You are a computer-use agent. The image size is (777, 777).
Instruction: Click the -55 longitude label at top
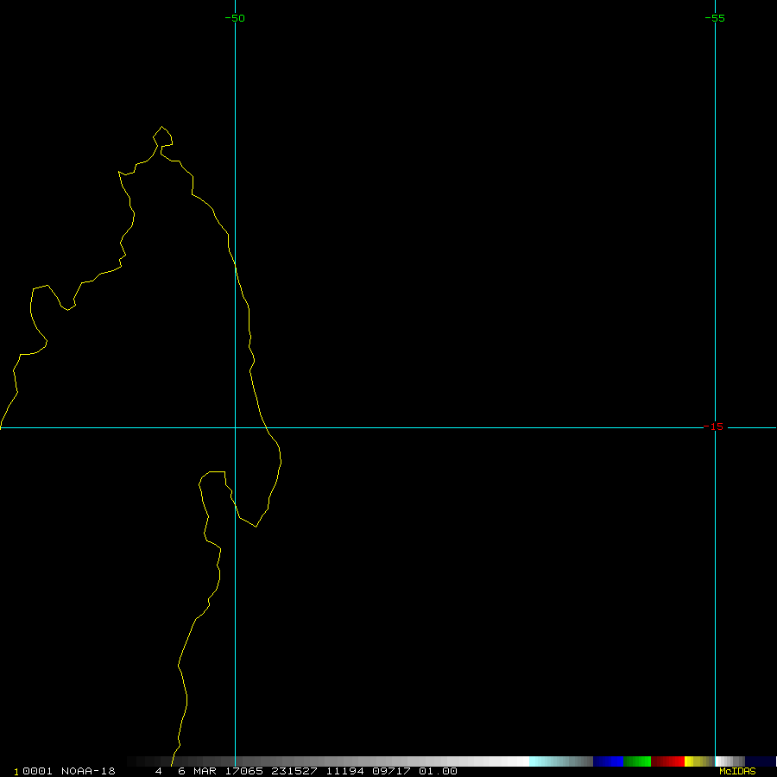tap(715, 18)
